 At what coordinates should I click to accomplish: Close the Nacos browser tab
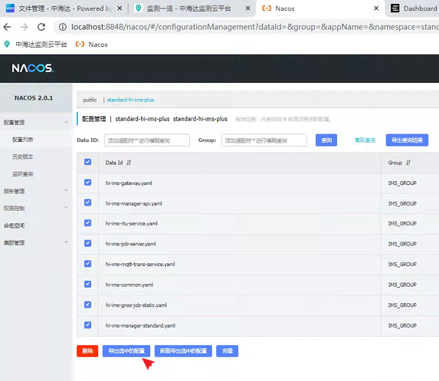tap(375, 8)
